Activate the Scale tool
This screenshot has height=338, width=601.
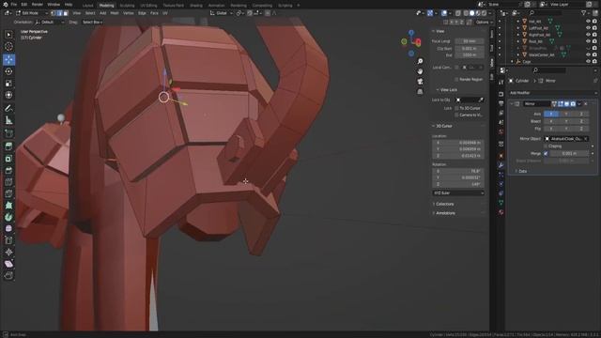pos(8,84)
